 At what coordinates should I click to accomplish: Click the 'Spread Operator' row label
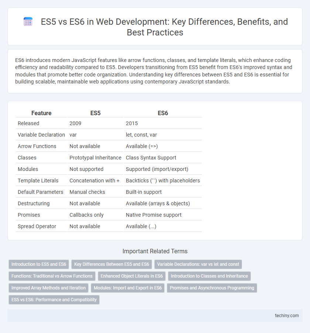click(x=41, y=227)
